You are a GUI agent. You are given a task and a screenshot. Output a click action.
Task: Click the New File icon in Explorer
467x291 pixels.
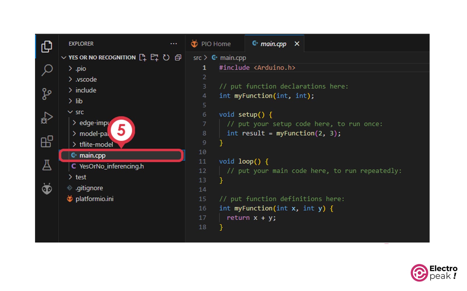(x=143, y=58)
